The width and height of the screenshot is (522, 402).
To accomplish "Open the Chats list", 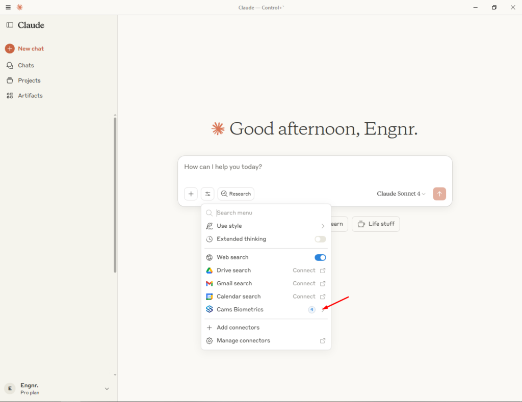I will (x=20, y=65).
